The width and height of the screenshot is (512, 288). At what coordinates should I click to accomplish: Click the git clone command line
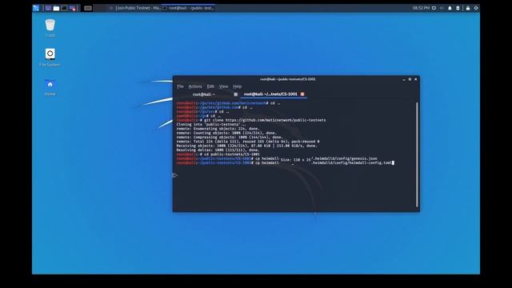[251, 120]
